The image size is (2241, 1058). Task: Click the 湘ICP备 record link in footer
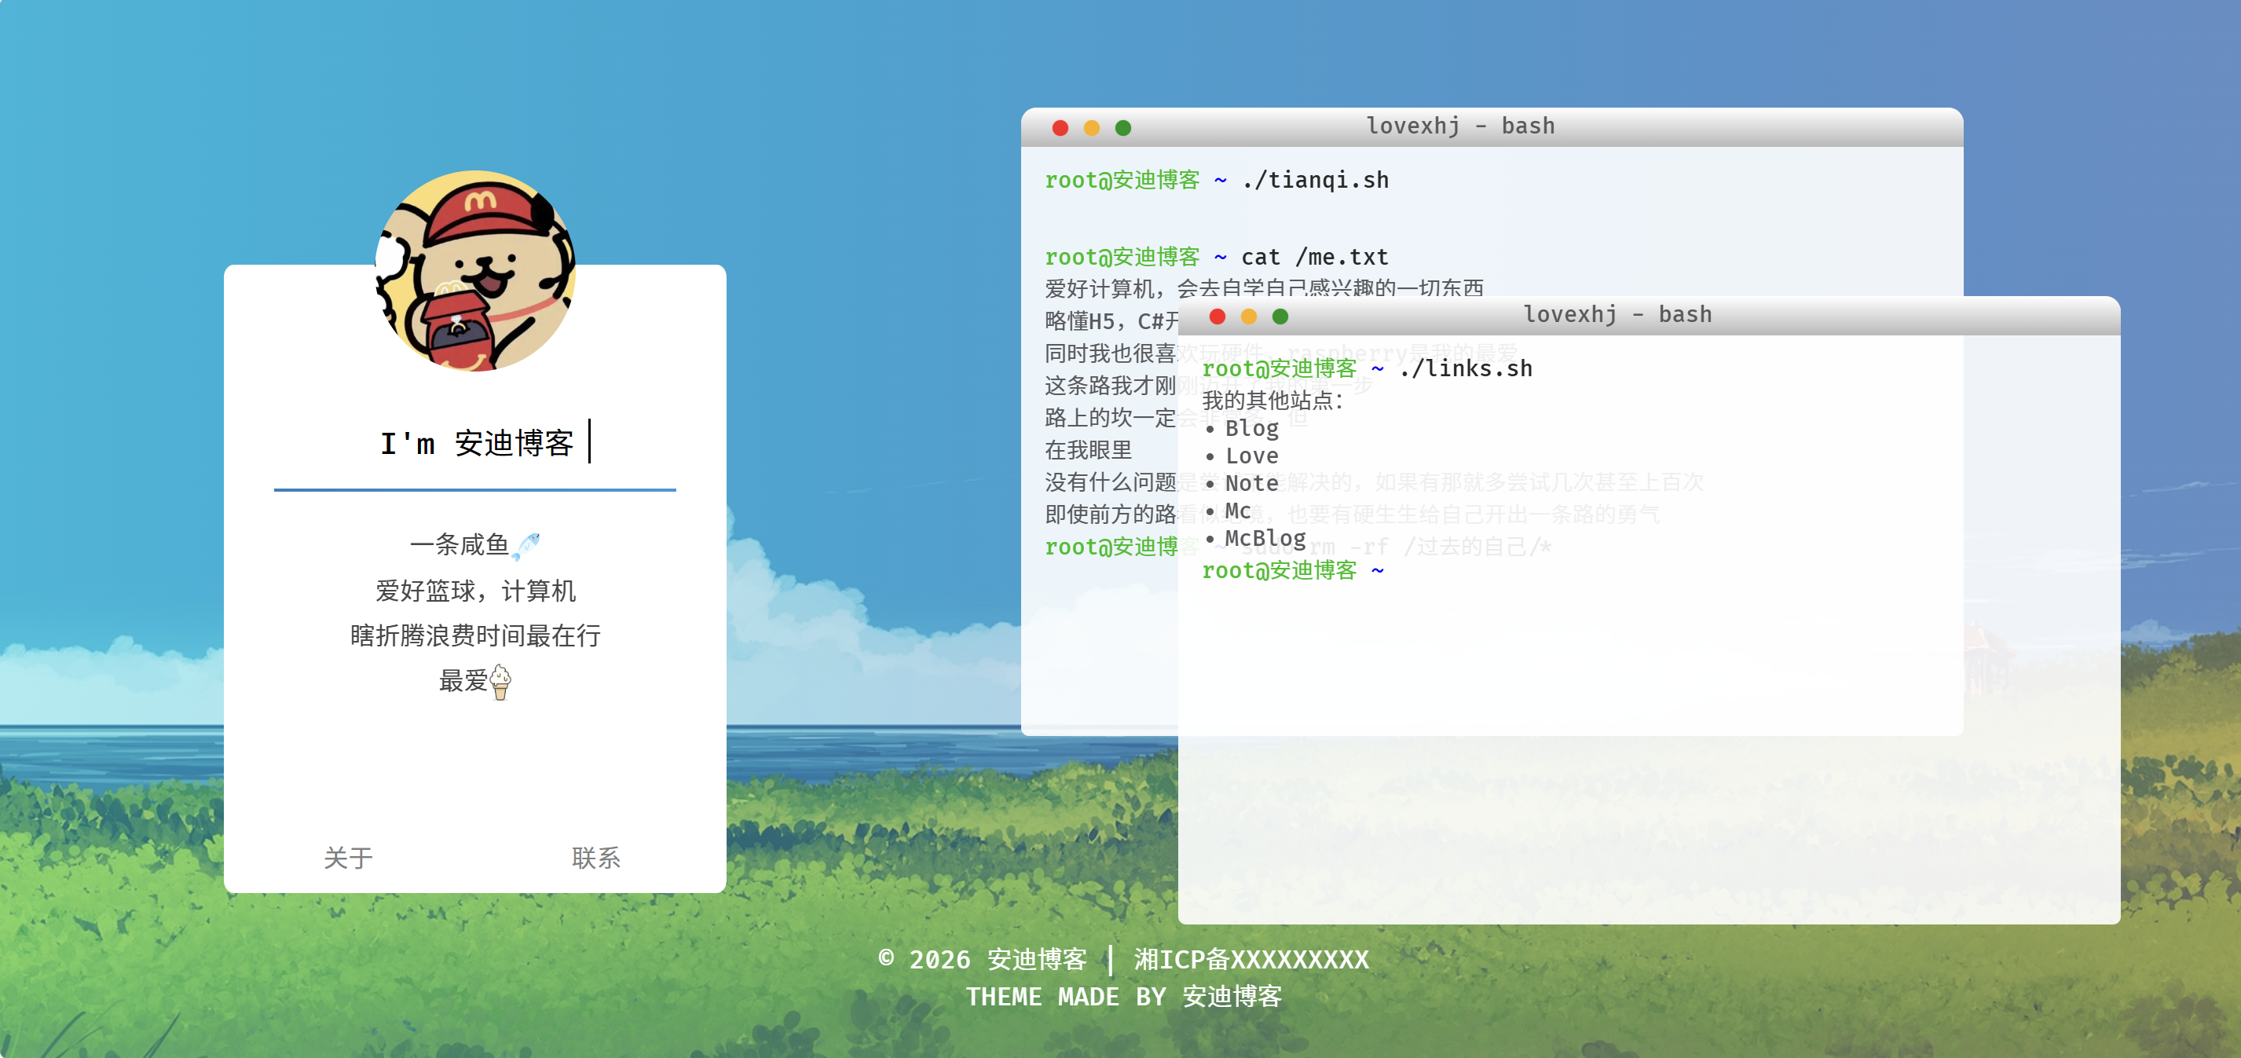1251,960
